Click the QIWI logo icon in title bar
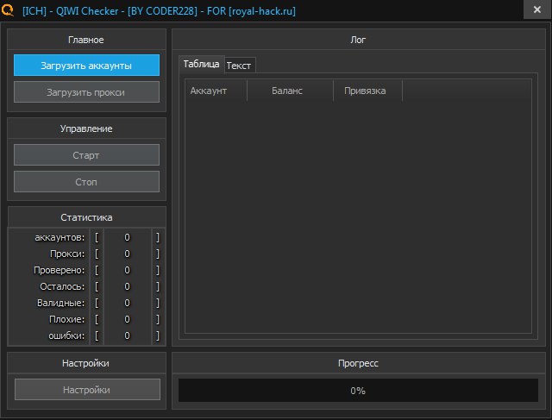Screen dimensions: 552x420 8,10
